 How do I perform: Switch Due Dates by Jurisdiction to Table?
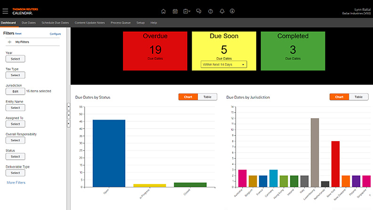358,97
